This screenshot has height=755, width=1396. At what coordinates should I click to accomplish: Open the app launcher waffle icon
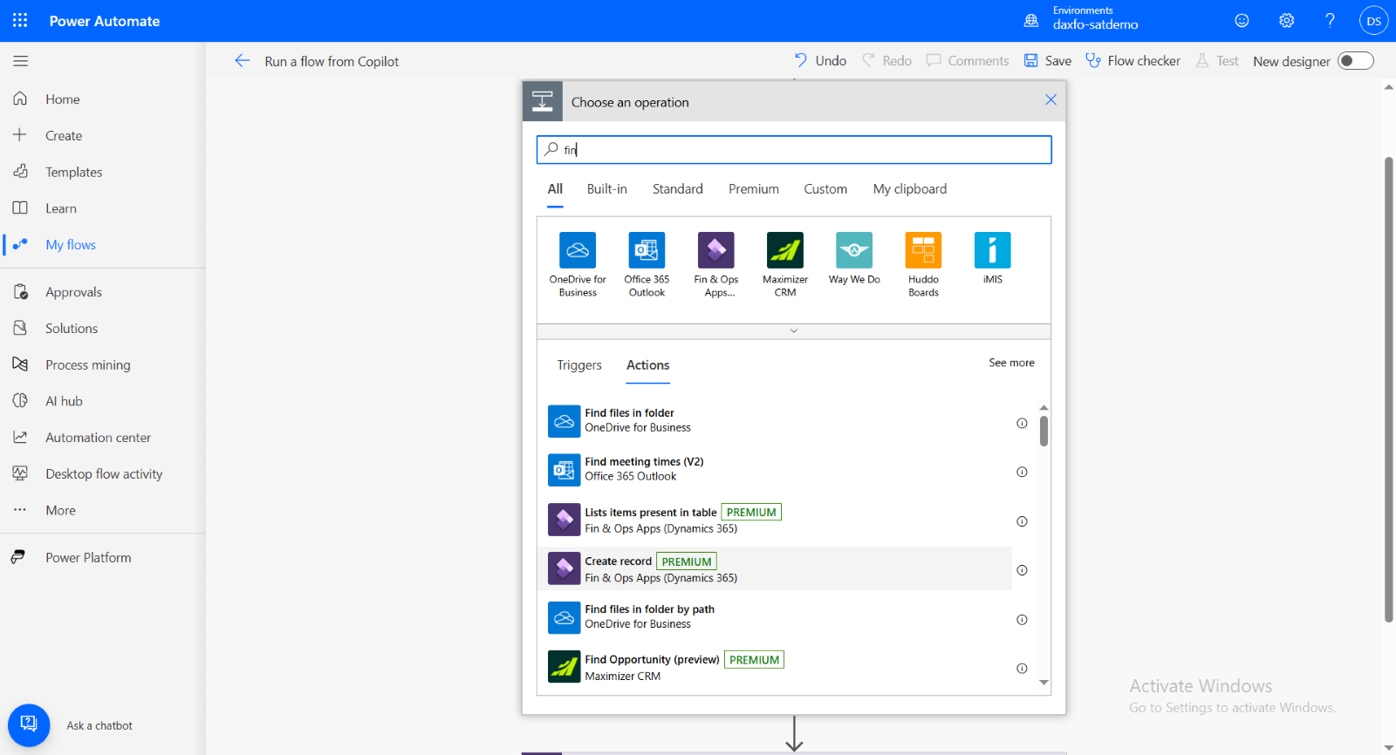(x=20, y=20)
